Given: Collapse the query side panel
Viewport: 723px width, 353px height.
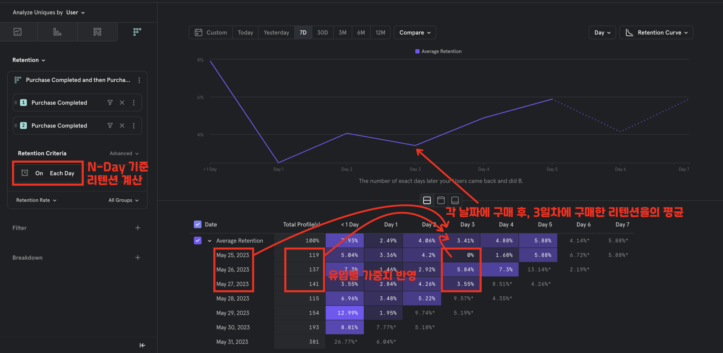Looking at the screenshot, I should tap(142, 345).
